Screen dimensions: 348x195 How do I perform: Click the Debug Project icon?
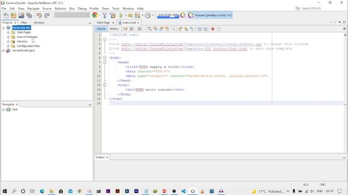(x=130, y=15)
